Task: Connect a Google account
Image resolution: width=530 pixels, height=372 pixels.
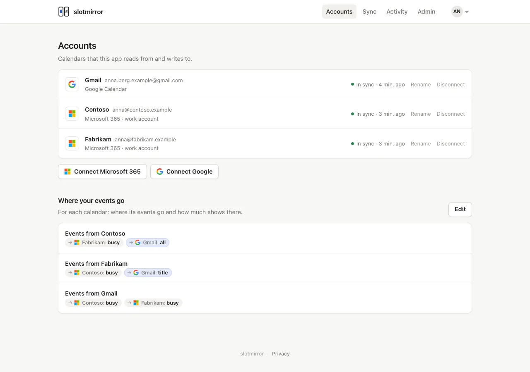Action: [184, 172]
